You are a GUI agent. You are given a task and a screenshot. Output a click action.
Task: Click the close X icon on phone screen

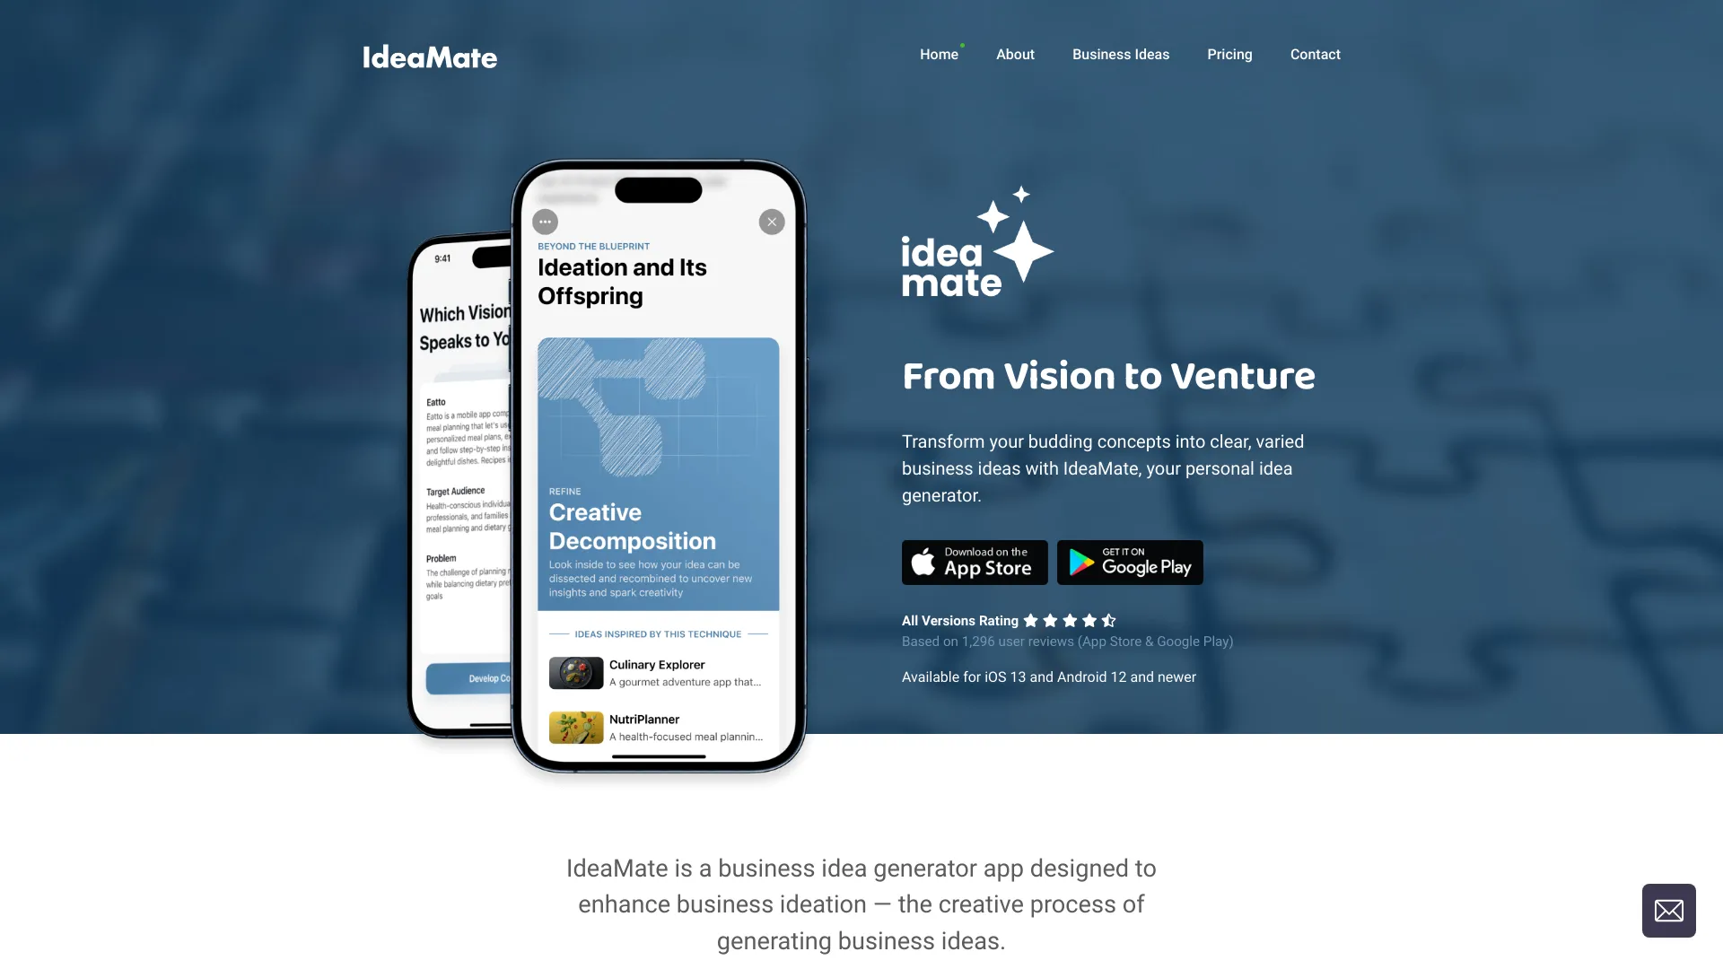pos(772,222)
